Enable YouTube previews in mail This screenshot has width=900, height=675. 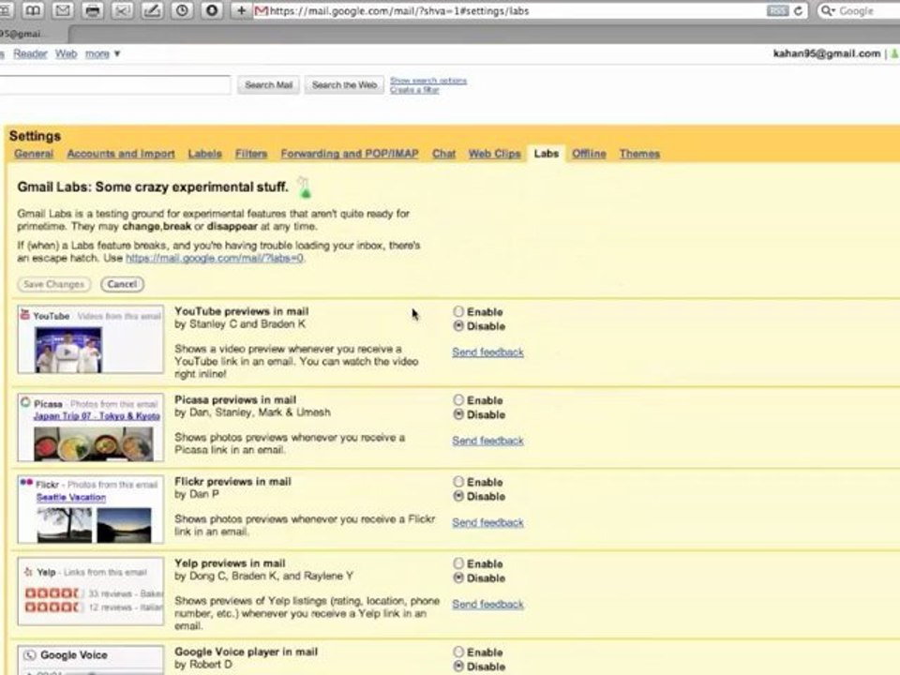pyautogui.click(x=458, y=311)
